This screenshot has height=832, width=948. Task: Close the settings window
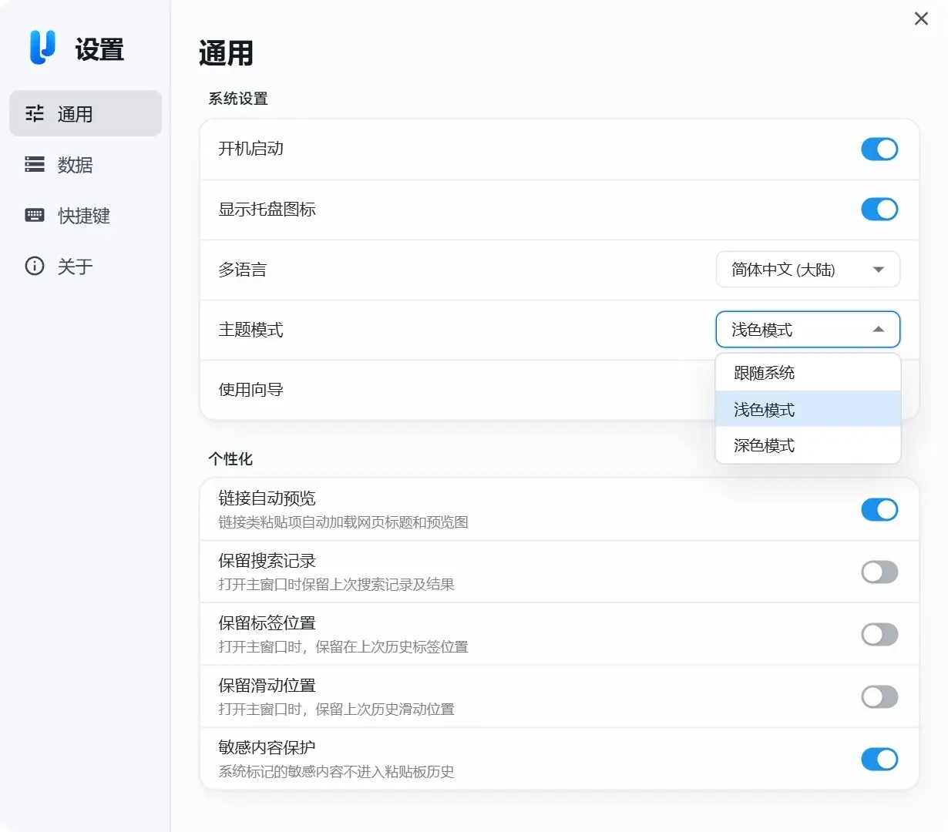tap(921, 18)
